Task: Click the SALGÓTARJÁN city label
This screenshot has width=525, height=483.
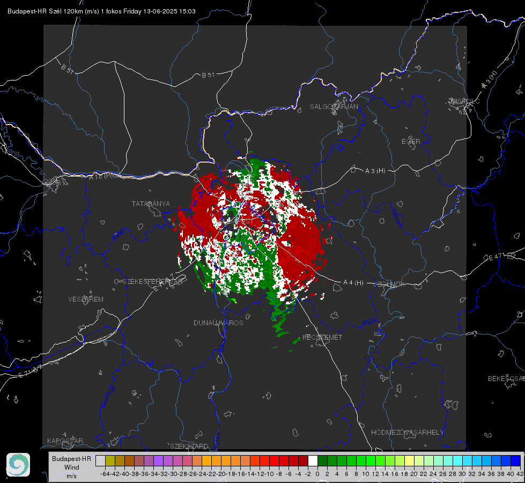Action: (334, 107)
